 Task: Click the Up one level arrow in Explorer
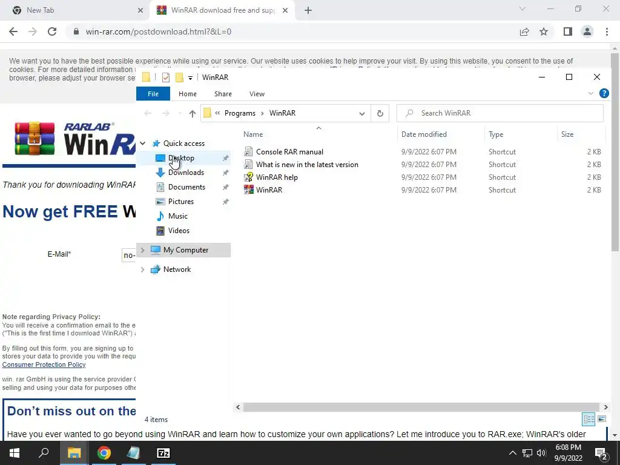(192, 113)
